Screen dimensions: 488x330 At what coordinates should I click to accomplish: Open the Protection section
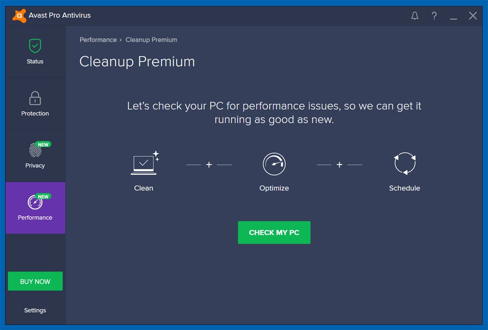(x=35, y=104)
